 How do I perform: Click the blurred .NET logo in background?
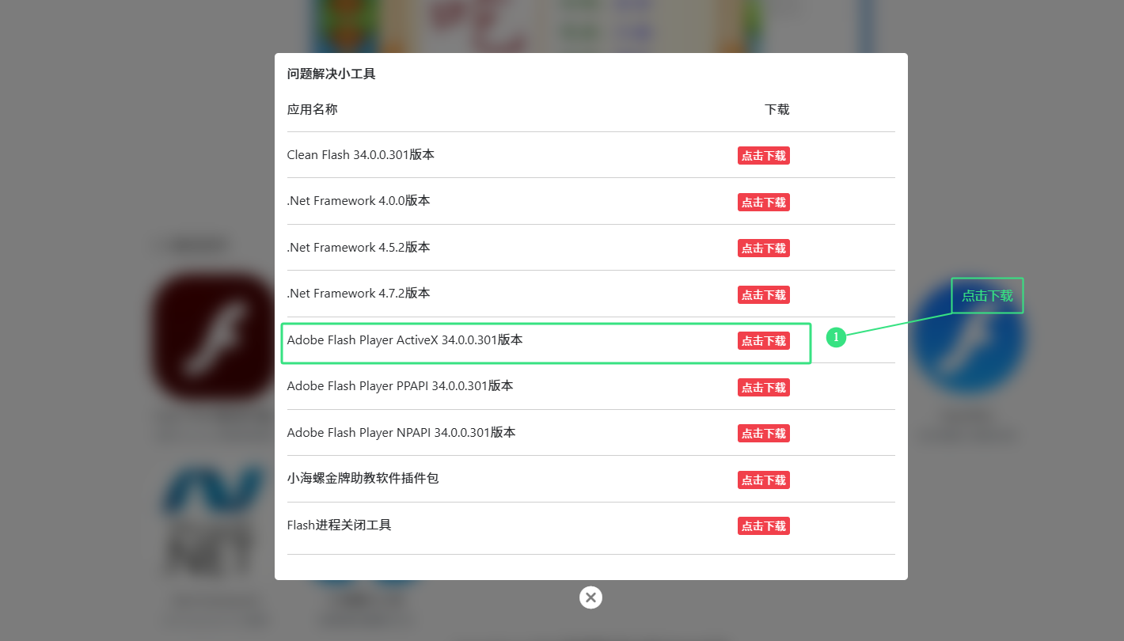214,522
